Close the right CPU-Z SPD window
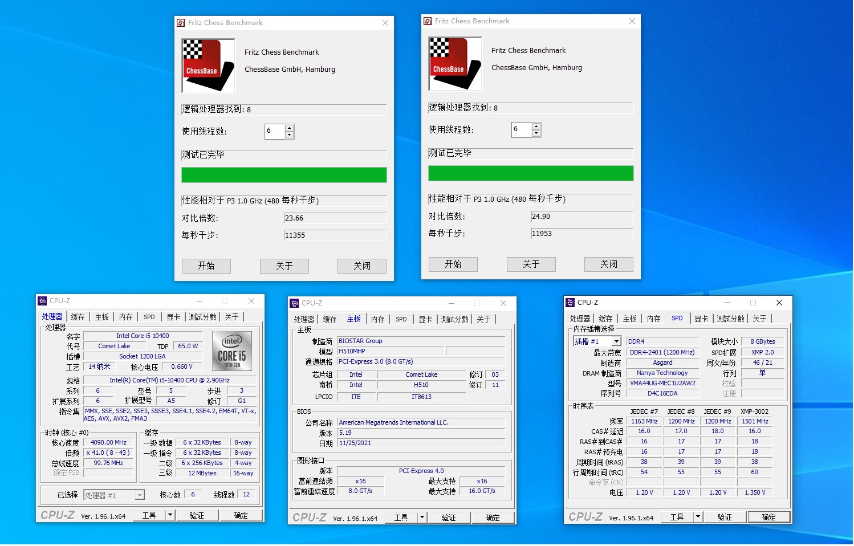The width and height of the screenshot is (854, 546). click(779, 303)
